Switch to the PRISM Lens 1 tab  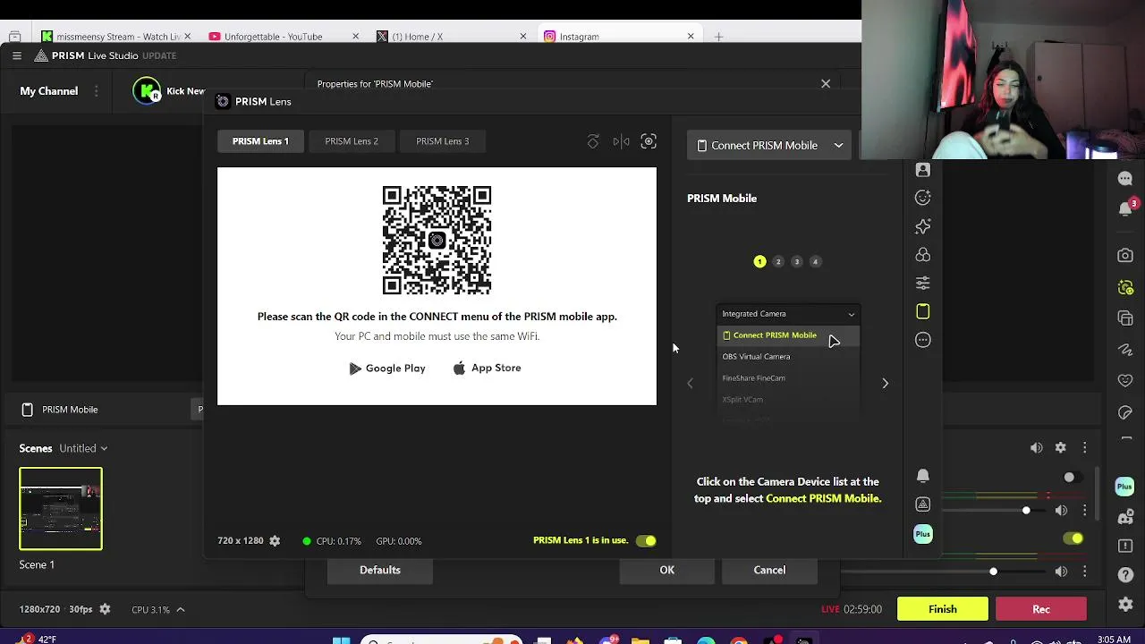pyautogui.click(x=260, y=141)
